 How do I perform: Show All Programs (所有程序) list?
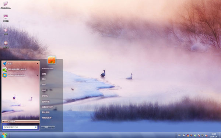21,121
